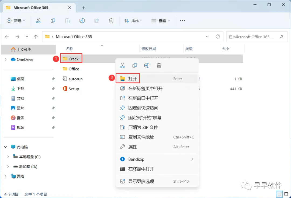
Task: Click the address bar path Microsoft Office 365
Action: [74, 37]
